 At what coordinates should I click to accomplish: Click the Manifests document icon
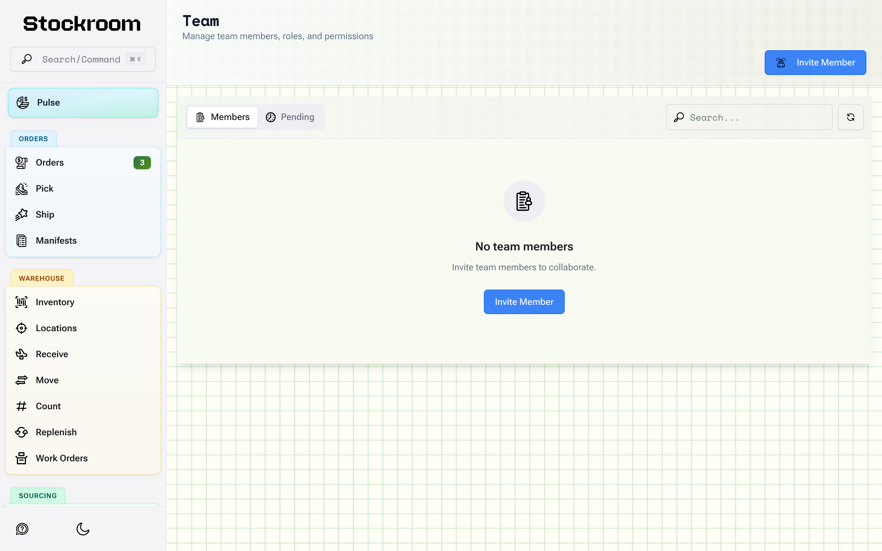pos(21,241)
